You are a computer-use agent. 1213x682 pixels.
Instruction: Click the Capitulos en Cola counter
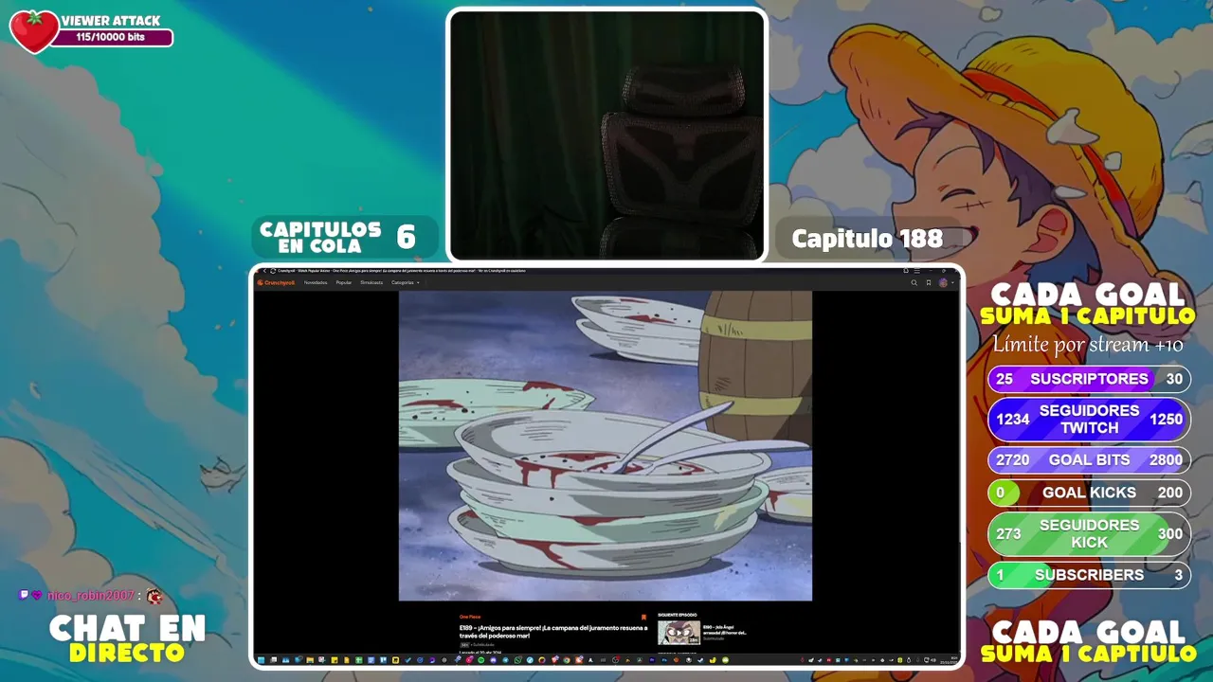pyautogui.click(x=345, y=237)
